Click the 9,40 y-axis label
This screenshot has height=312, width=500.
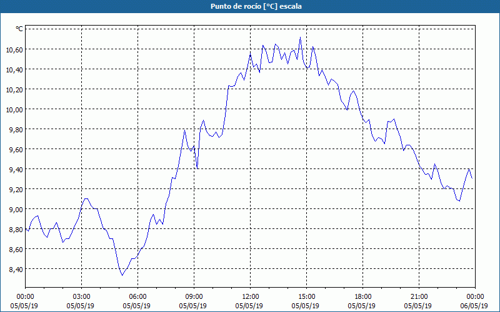(16, 169)
